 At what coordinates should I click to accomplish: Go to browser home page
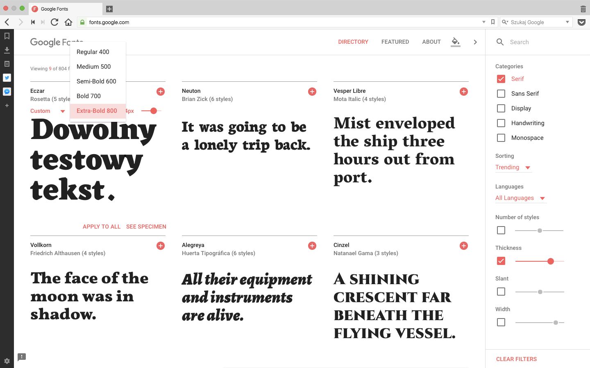pos(68,22)
